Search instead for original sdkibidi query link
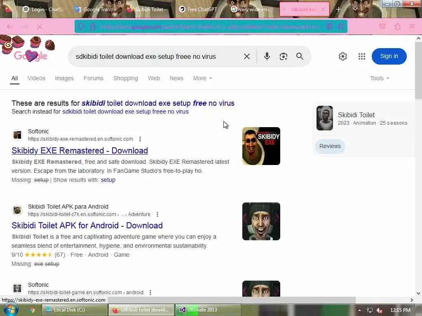Screen dimensions: 422x316 (125, 112)
